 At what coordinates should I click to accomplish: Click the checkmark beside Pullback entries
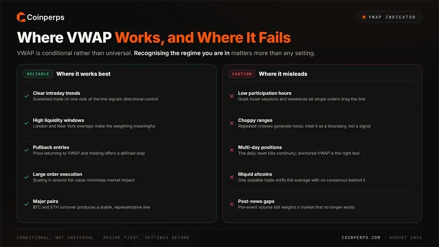[27, 150]
